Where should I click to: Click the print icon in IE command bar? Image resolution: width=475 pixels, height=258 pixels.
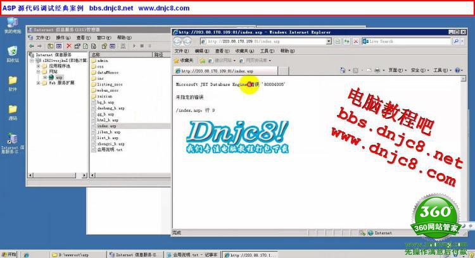pyautogui.click(x=377, y=70)
